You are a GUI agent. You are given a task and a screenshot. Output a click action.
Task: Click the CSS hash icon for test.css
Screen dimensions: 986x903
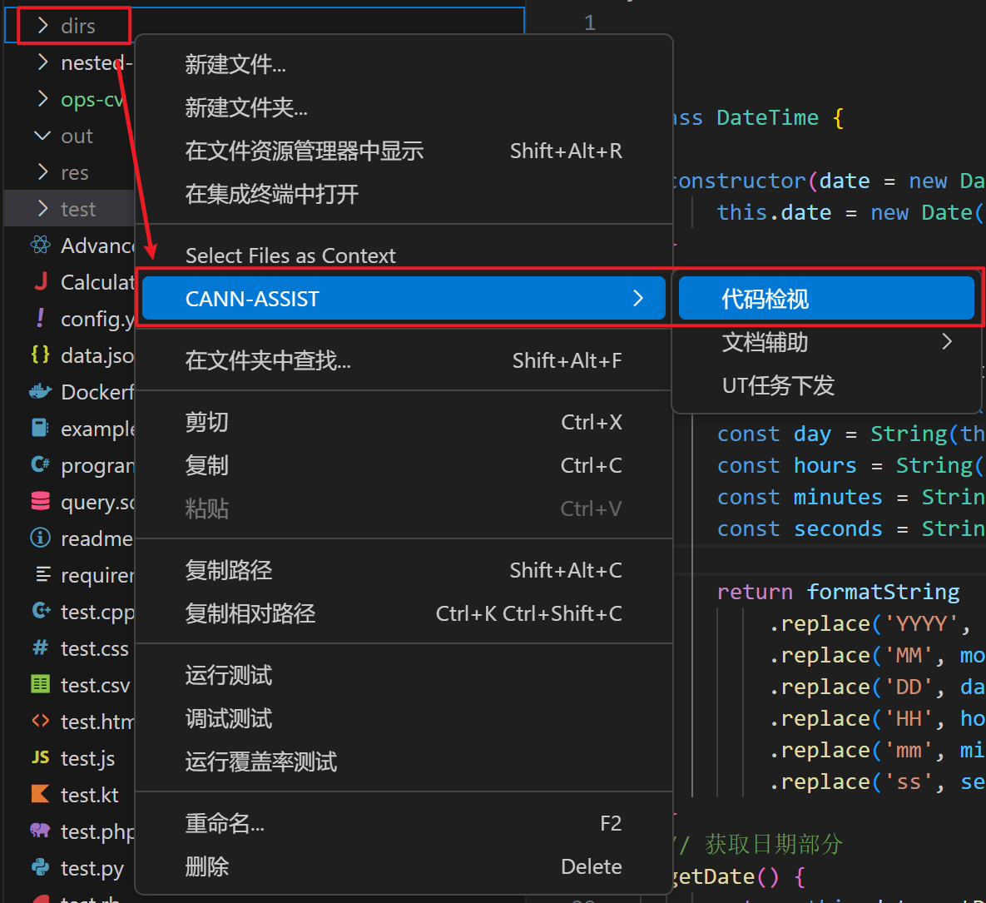pyautogui.click(x=40, y=648)
